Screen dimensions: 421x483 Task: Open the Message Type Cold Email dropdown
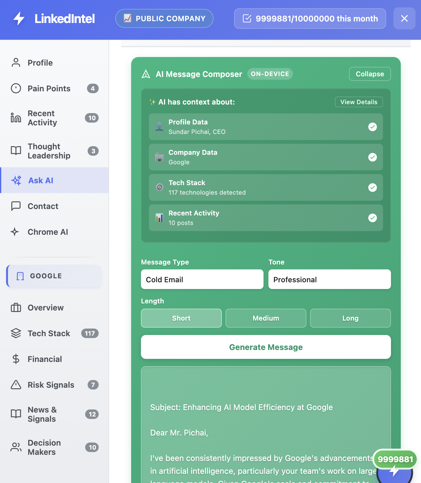click(x=202, y=279)
